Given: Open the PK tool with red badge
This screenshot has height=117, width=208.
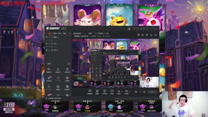Looking at the screenshot, I should (x=49, y=95).
